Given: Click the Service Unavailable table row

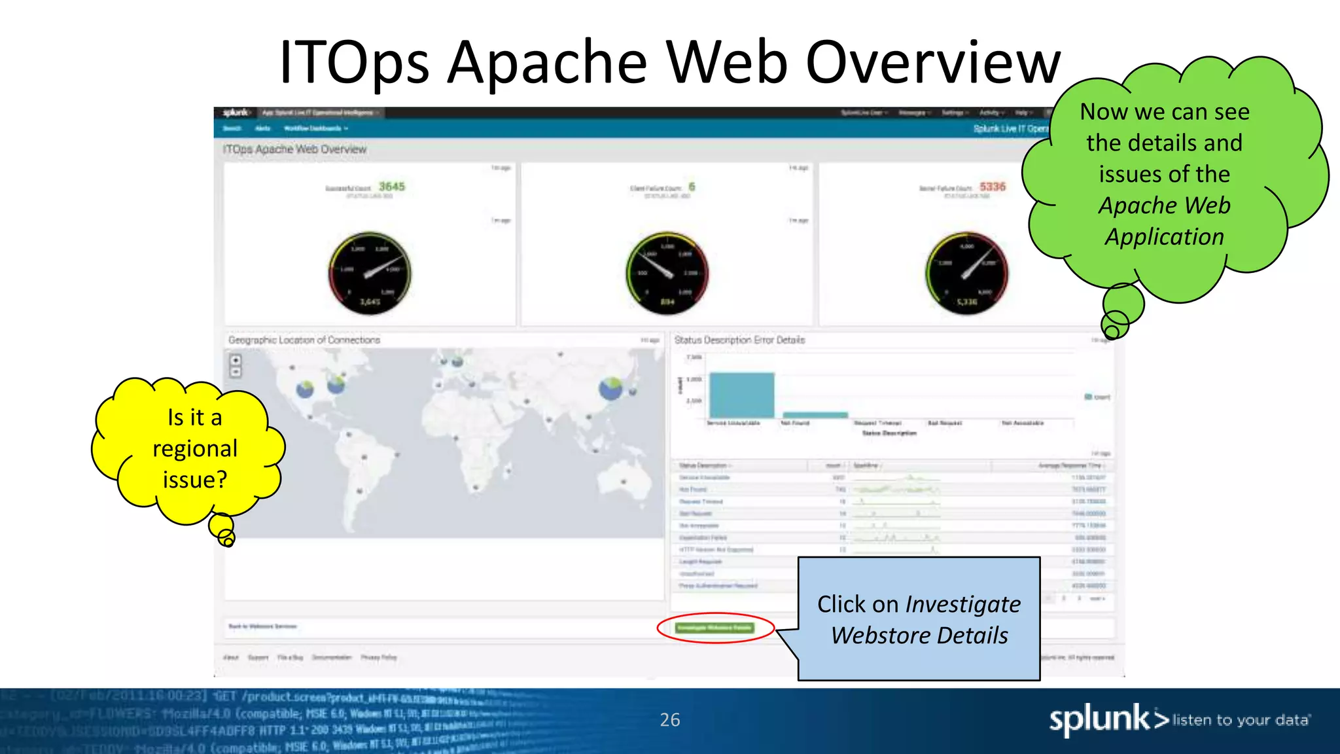Looking at the screenshot, I should 893,478.
